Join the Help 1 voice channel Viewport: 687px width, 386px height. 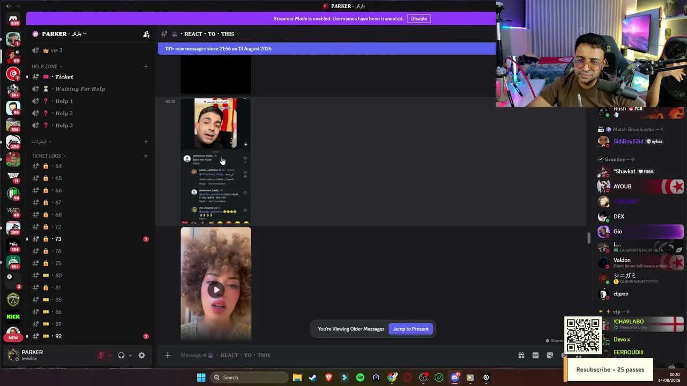pyautogui.click(x=90, y=101)
